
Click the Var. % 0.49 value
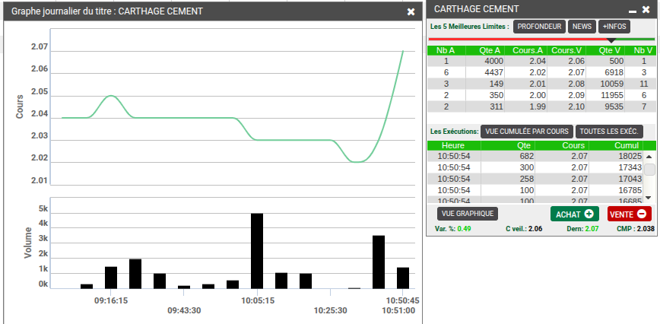click(465, 229)
